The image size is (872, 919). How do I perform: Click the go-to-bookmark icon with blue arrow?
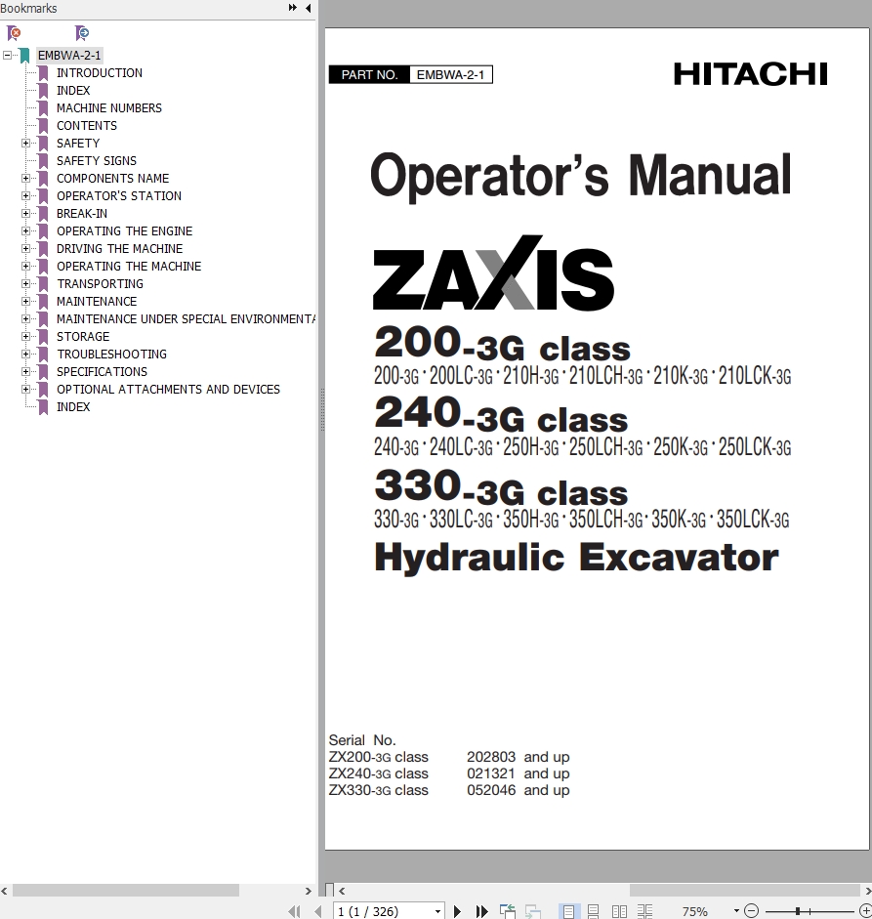click(x=81, y=33)
